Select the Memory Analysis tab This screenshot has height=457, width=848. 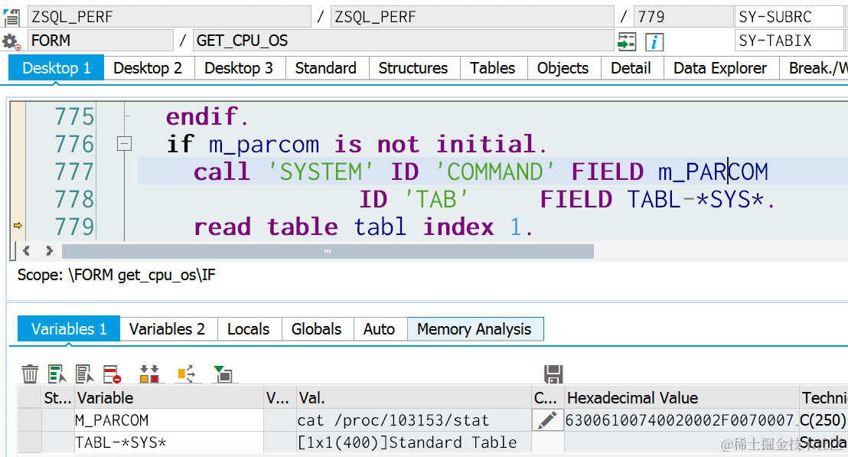(x=475, y=329)
